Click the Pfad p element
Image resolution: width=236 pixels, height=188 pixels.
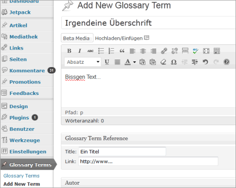coord(82,113)
